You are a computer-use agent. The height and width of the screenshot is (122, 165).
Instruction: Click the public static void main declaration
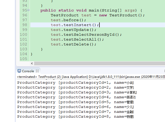(91, 10)
